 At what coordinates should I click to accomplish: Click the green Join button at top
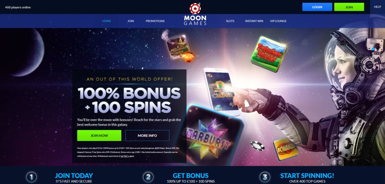point(349,7)
